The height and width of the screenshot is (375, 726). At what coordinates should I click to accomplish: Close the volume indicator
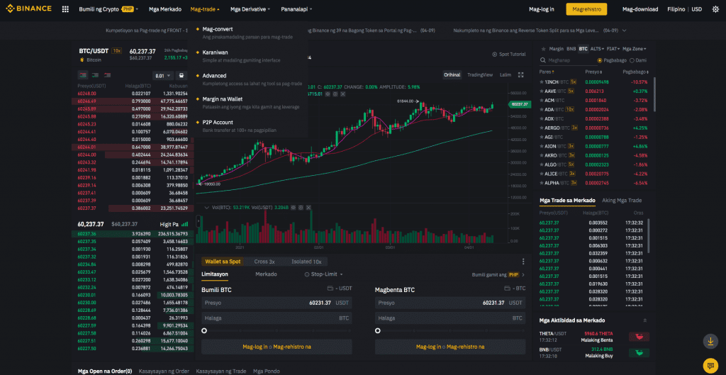[308, 208]
